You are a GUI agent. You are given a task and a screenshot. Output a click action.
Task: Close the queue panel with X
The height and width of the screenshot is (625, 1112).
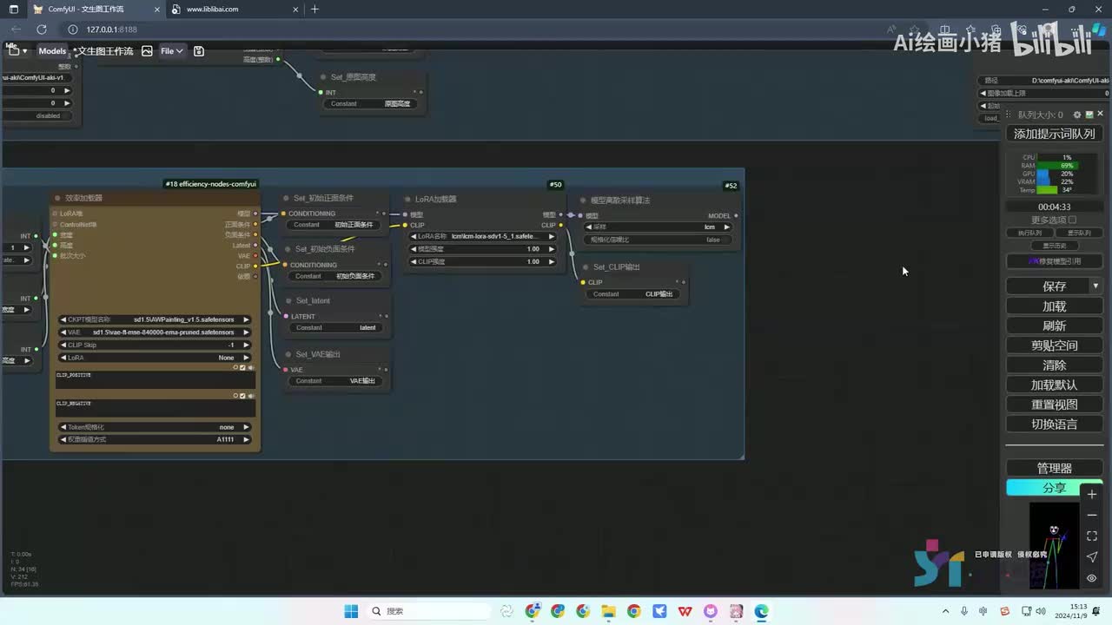(1100, 115)
